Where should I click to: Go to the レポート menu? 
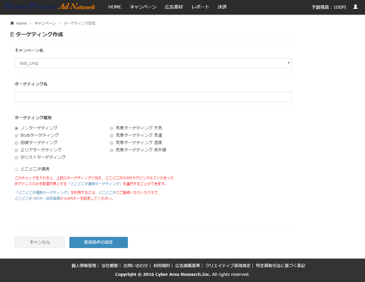click(200, 7)
